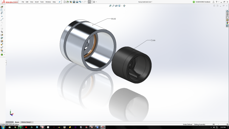
Task: Click the last icon above the left toolbar divider
Action: click(2, 50)
